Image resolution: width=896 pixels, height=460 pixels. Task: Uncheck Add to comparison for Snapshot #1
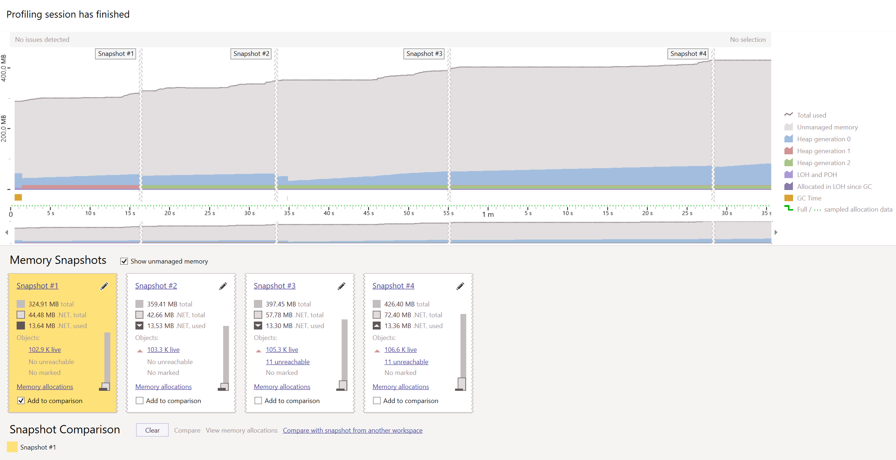point(21,401)
